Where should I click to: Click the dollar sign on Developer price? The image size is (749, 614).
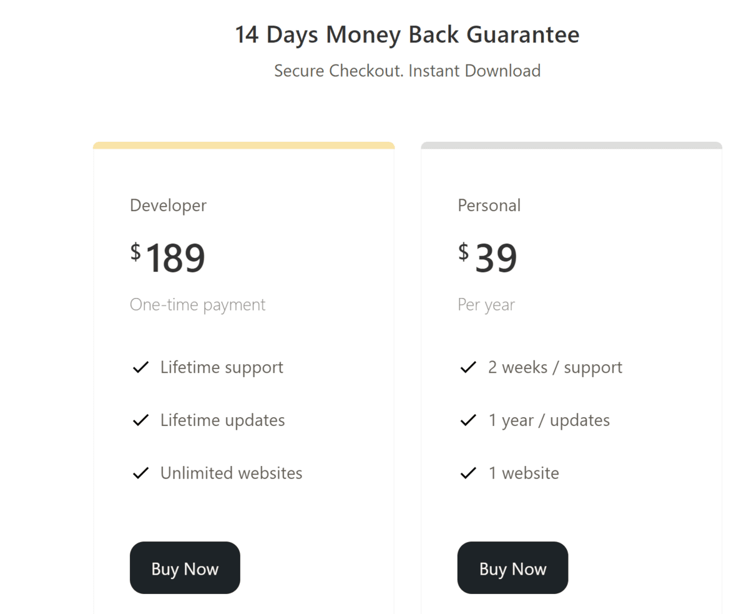[135, 252]
